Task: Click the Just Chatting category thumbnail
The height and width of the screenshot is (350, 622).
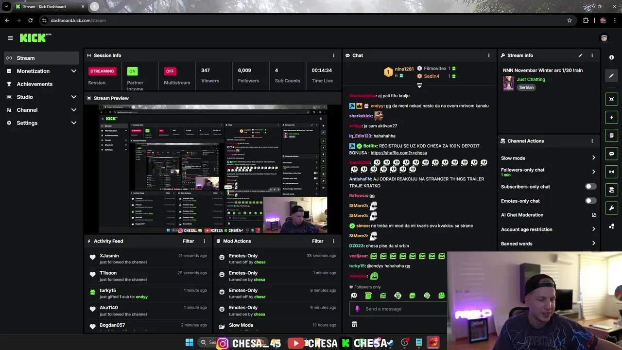Action: click(x=508, y=83)
